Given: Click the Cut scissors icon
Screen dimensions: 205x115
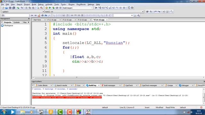Looking at the screenshot, I should coord(26,8).
